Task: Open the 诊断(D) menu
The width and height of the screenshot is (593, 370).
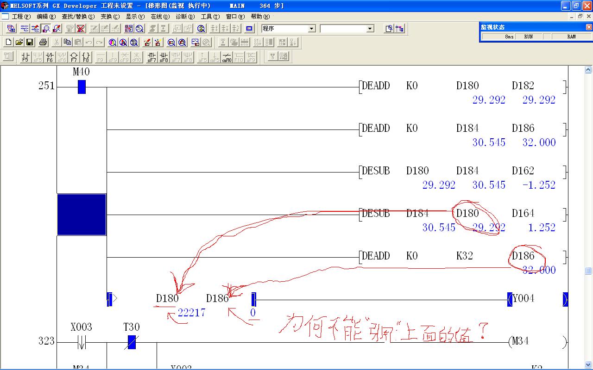Action: click(185, 16)
